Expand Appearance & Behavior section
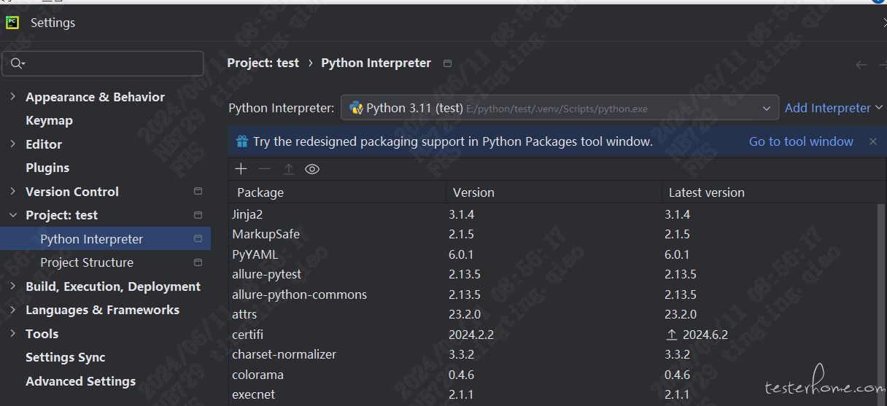This screenshot has width=887, height=406. click(12, 97)
